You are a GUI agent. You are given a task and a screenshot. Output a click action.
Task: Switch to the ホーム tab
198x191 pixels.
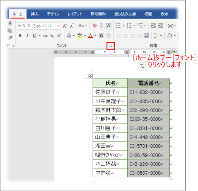18,14
